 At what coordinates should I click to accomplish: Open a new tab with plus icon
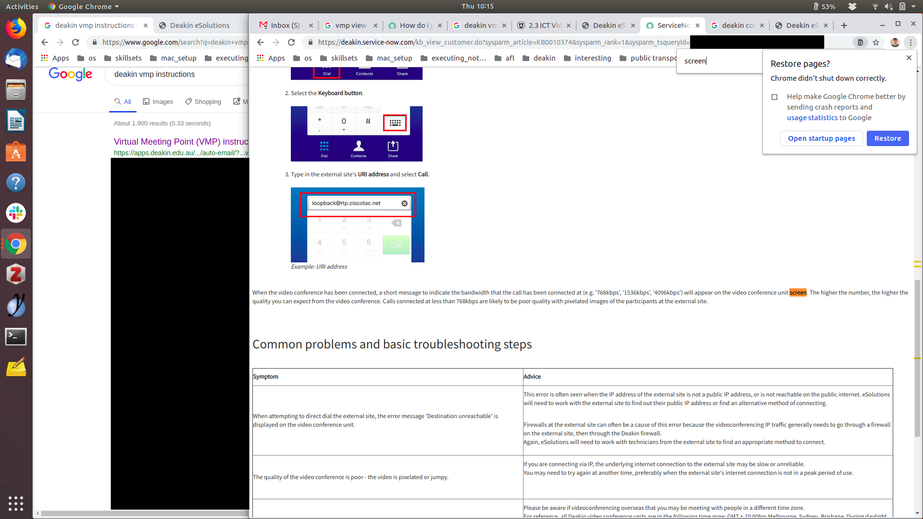(844, 25)
